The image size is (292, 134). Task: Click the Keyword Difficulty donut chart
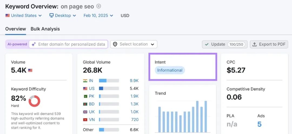(x=34, y=101)
